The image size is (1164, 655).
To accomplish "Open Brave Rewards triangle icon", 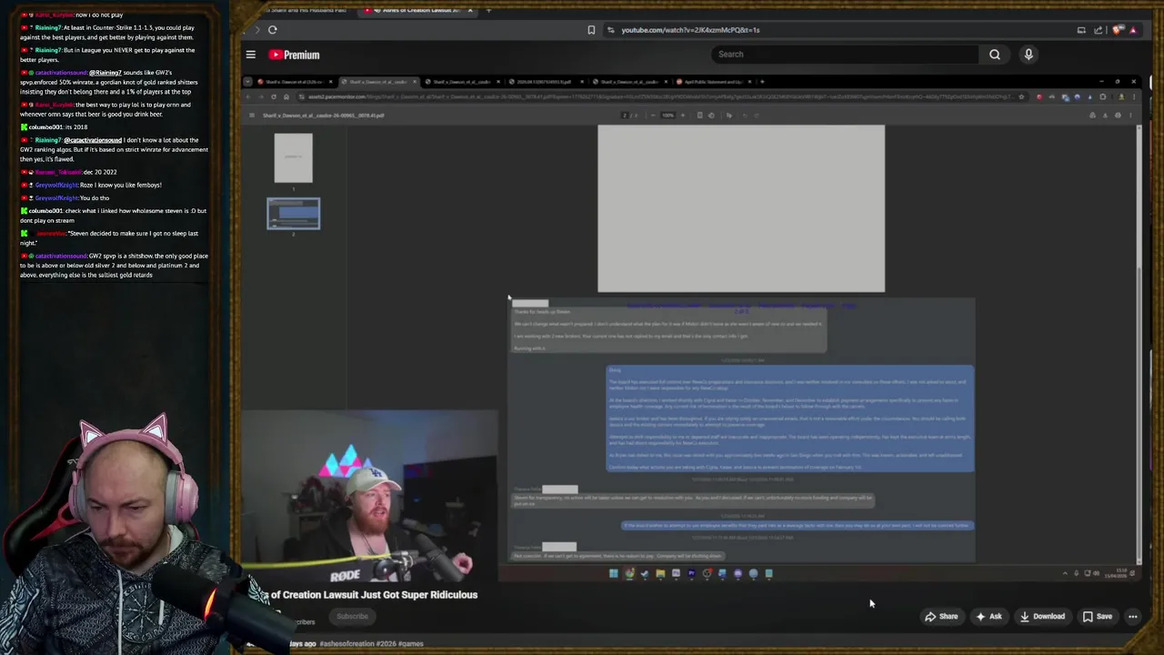I will coord(1133,30).
